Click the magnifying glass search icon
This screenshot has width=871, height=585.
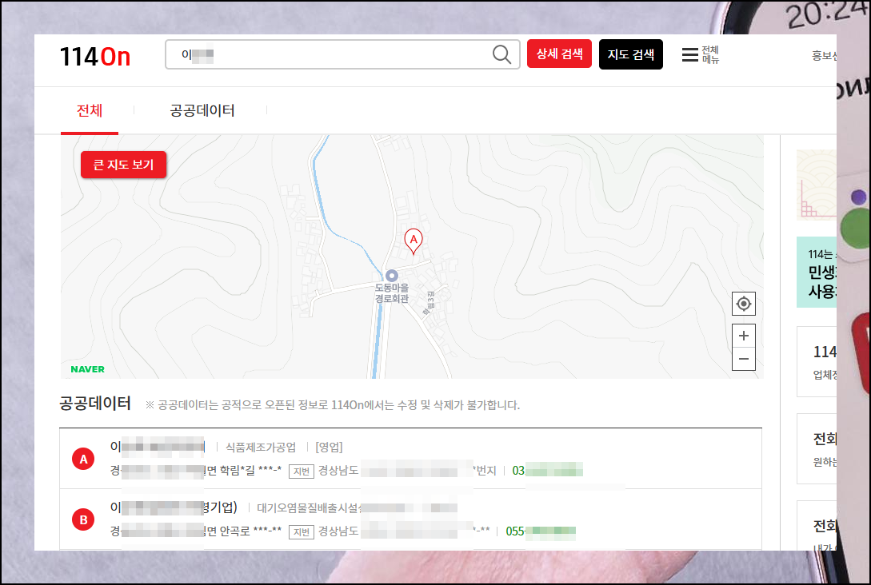501,54
